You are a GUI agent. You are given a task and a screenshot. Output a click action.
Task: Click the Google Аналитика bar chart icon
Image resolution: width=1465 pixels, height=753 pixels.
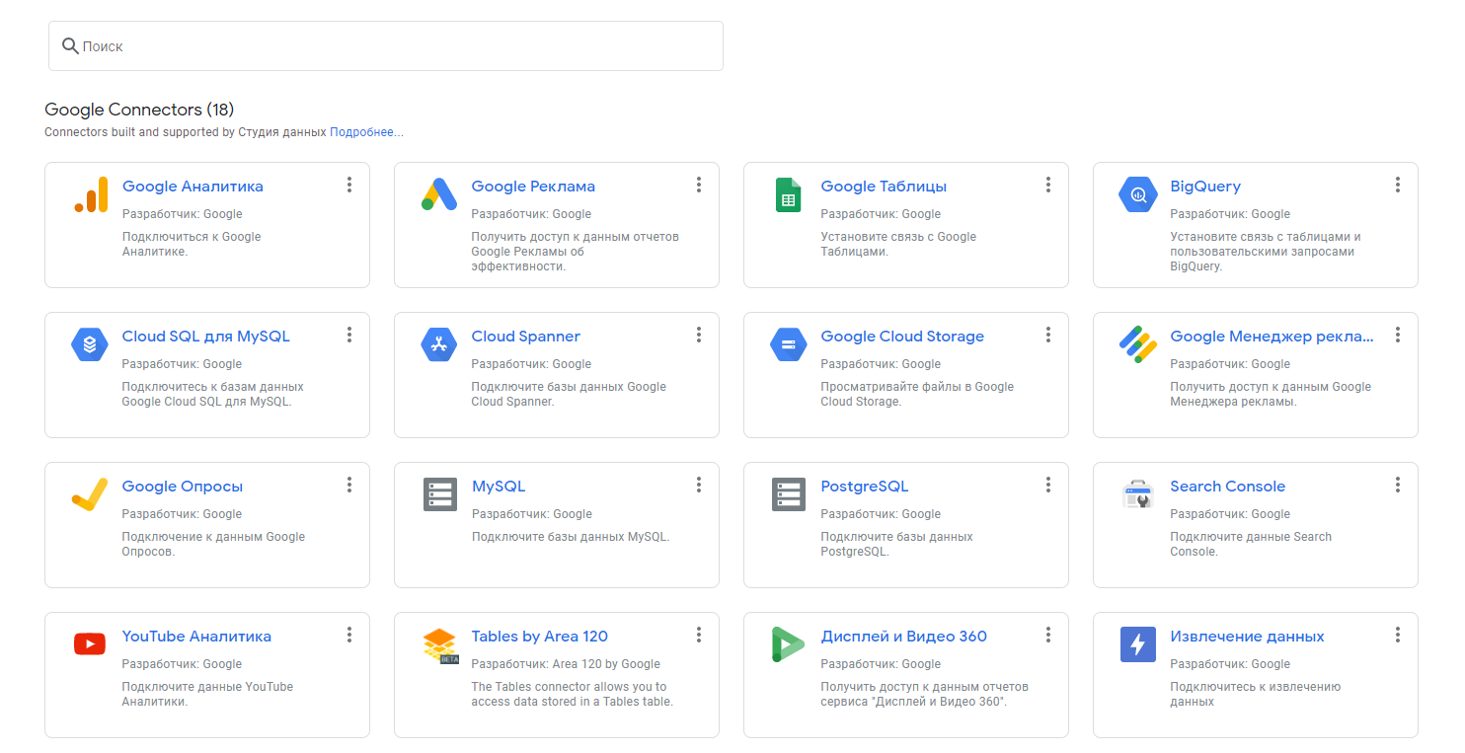coord(90,195)
